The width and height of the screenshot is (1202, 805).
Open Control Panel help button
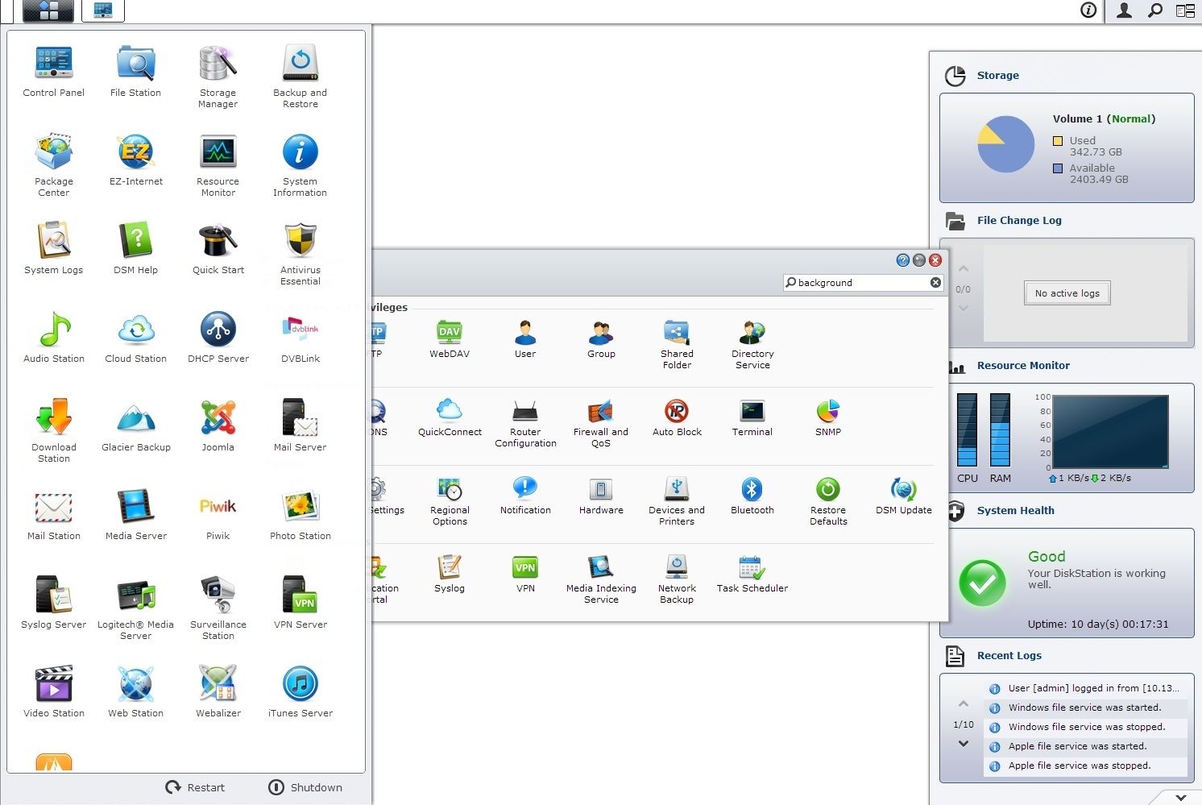click(x=903, y=260)
